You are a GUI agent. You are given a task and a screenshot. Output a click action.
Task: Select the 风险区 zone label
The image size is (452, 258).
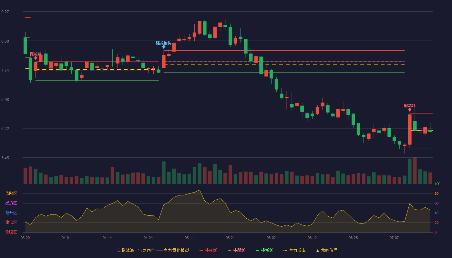(x=11, y=193)
